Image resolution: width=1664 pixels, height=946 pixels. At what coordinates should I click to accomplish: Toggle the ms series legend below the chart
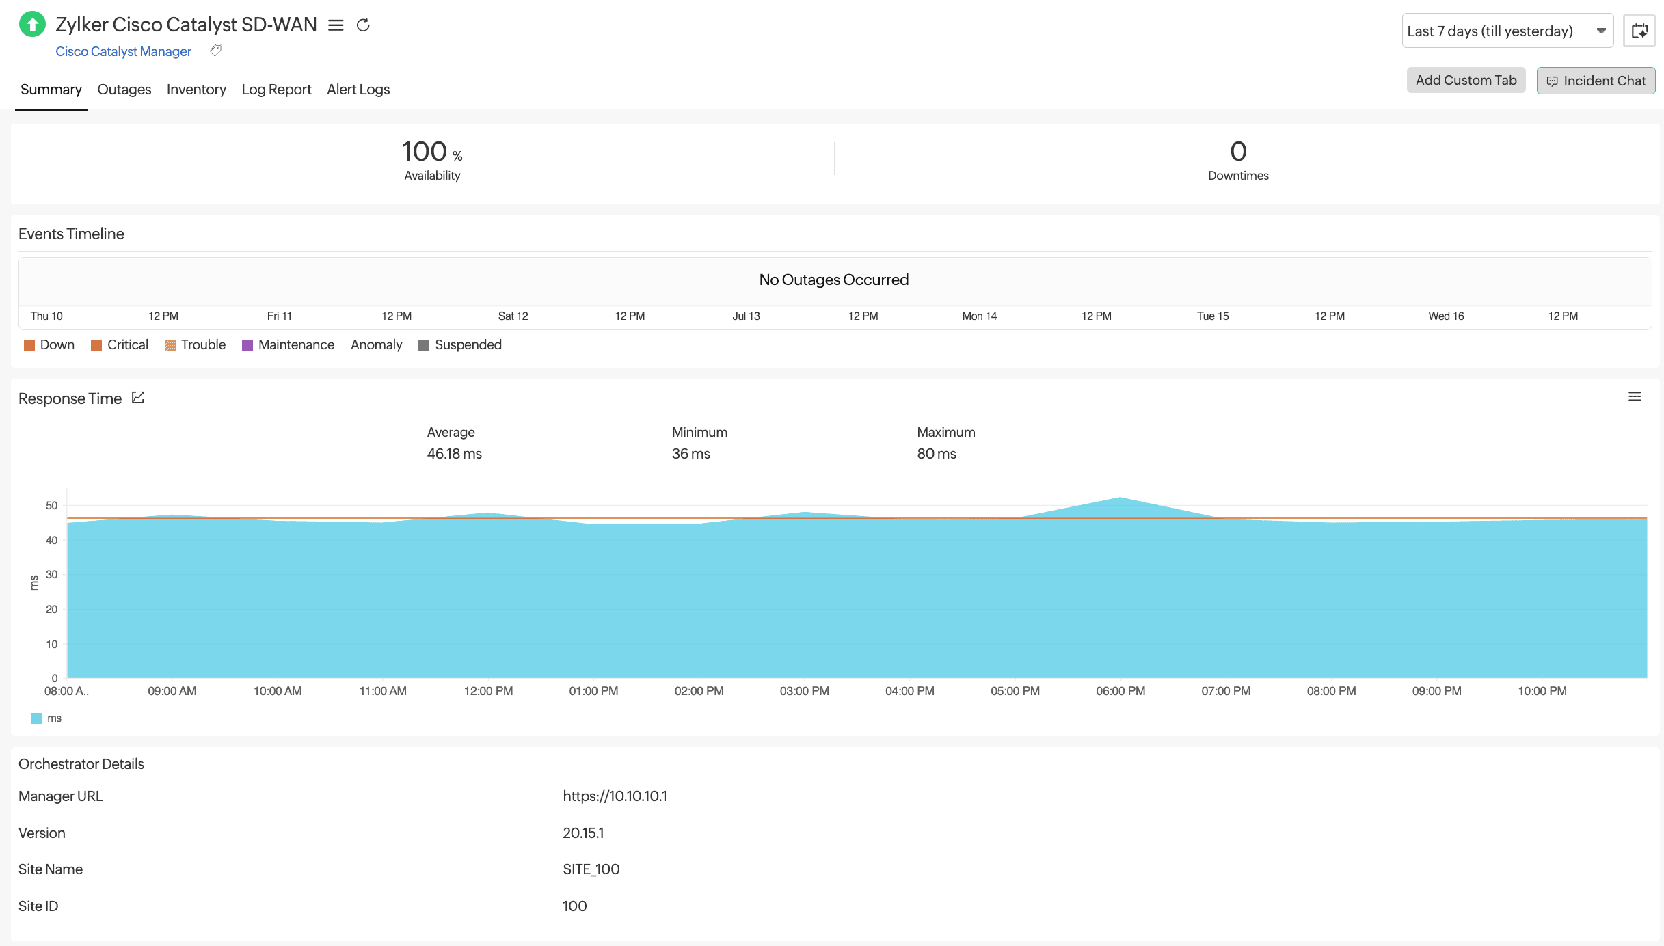point(45,718)
